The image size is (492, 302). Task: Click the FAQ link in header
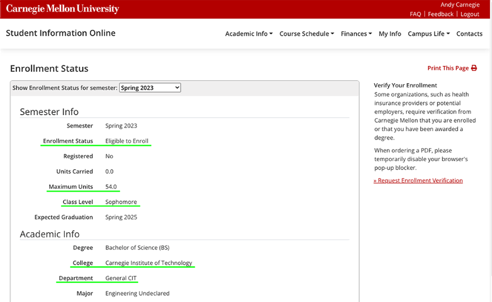[x=415, y=14]
